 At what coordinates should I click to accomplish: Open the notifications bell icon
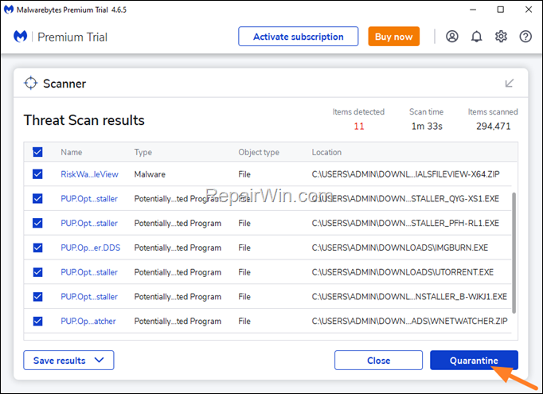[476, 37]
